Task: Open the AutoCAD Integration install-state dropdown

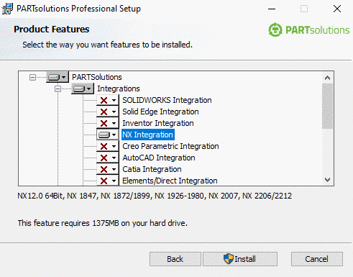Action: coord(108,158)
